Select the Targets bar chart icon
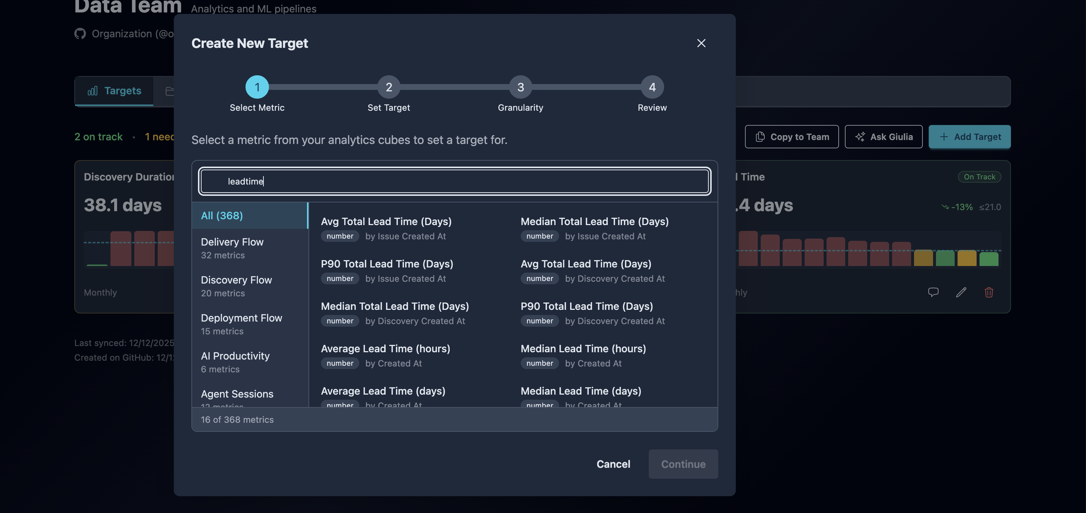Viewport: 1086px width, 513px height. [x=93, y=91]
